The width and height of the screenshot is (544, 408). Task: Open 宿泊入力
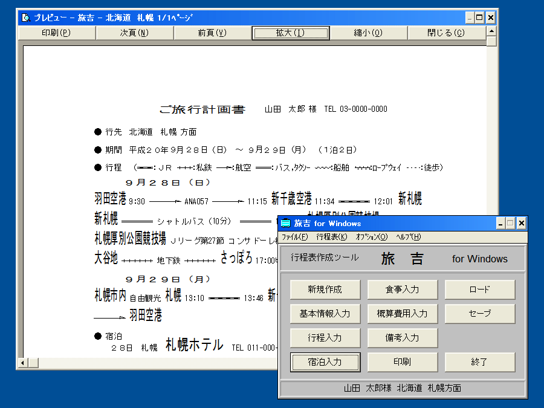(325, 362)
